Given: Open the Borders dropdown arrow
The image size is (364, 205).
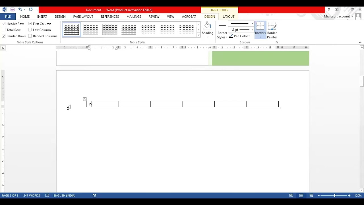Looking at the screenshot, I should 260,37.
